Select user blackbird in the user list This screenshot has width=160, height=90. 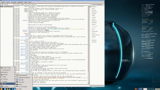(x=94, y=12)
